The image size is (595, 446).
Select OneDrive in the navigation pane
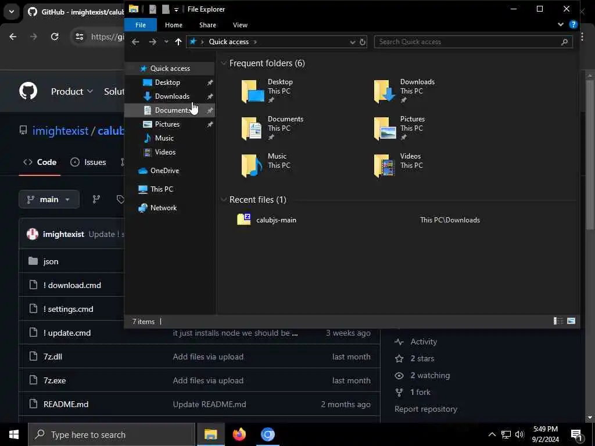[164, 171]
